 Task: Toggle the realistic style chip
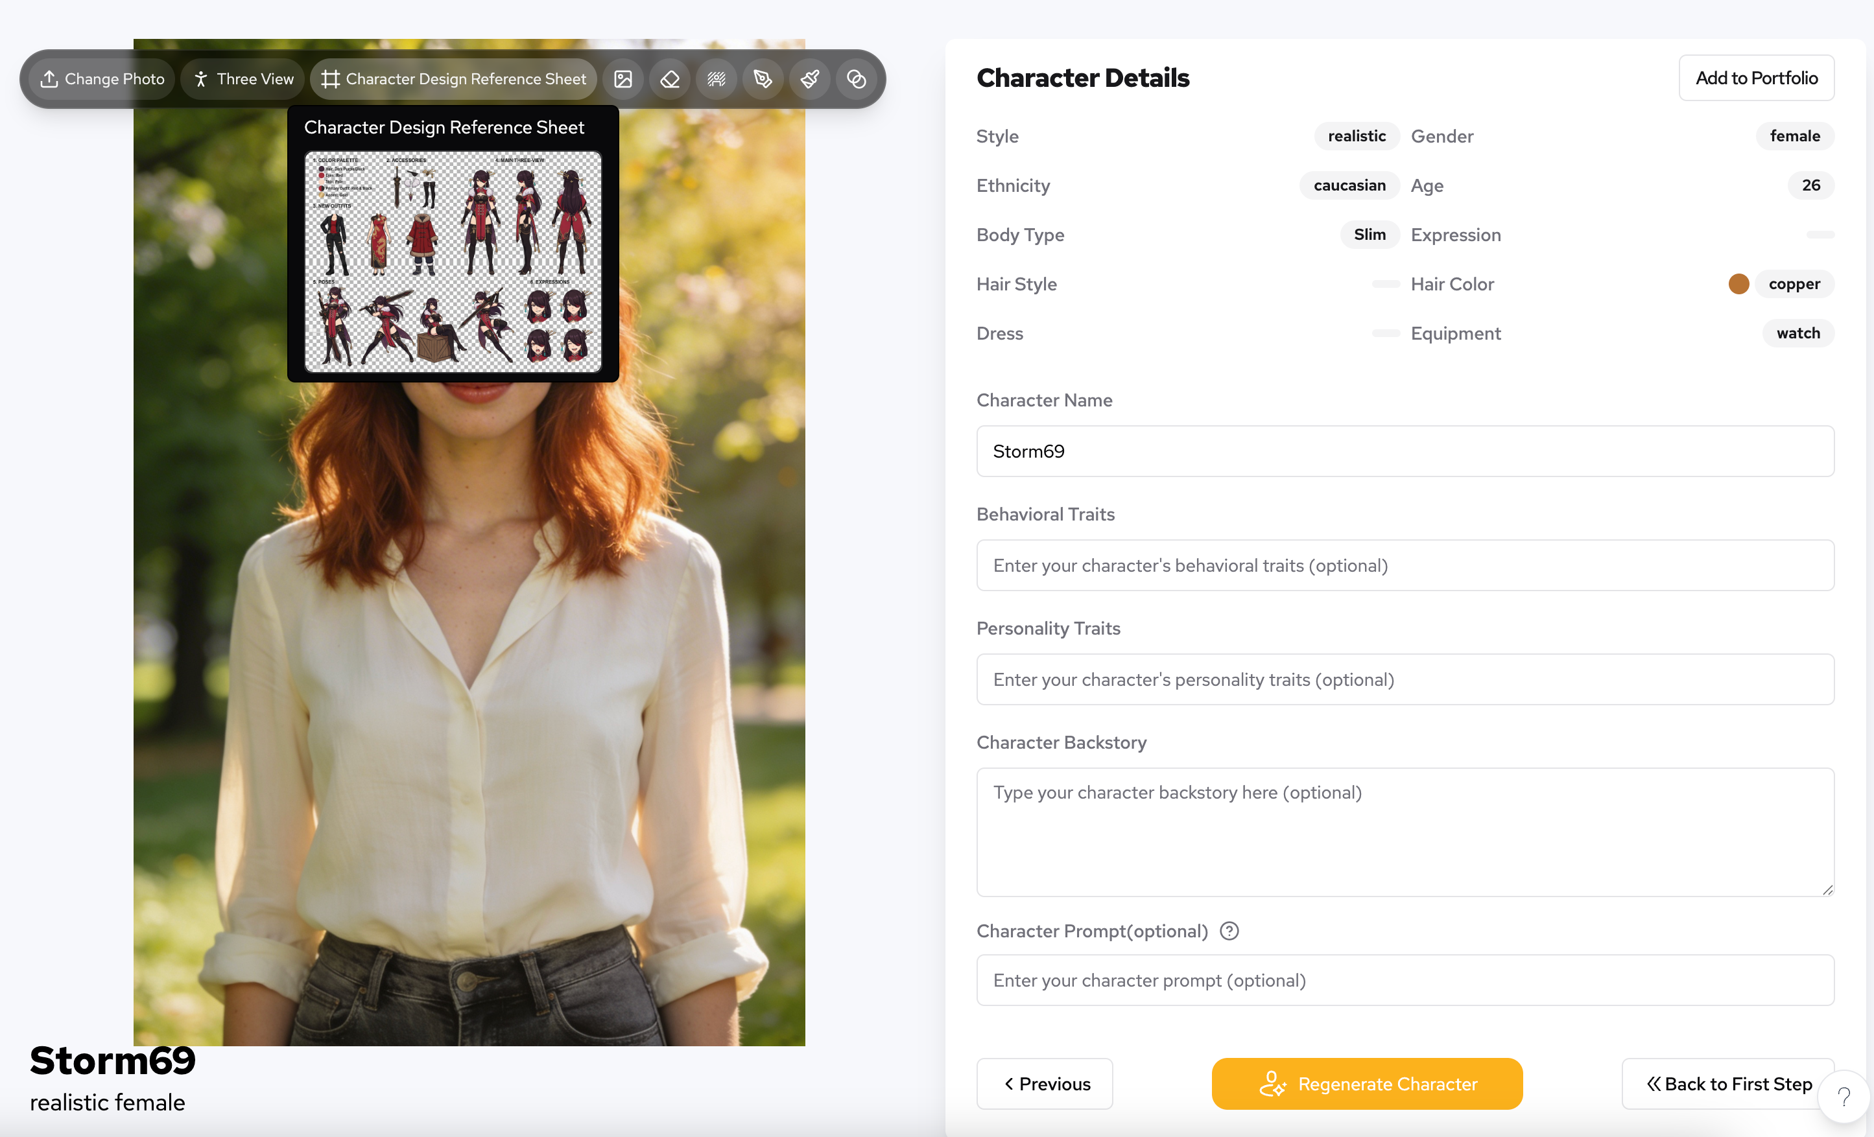point(1357,135)
